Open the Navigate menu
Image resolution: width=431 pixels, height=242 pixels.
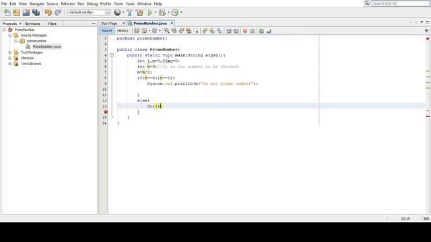[x=37, y=4]
